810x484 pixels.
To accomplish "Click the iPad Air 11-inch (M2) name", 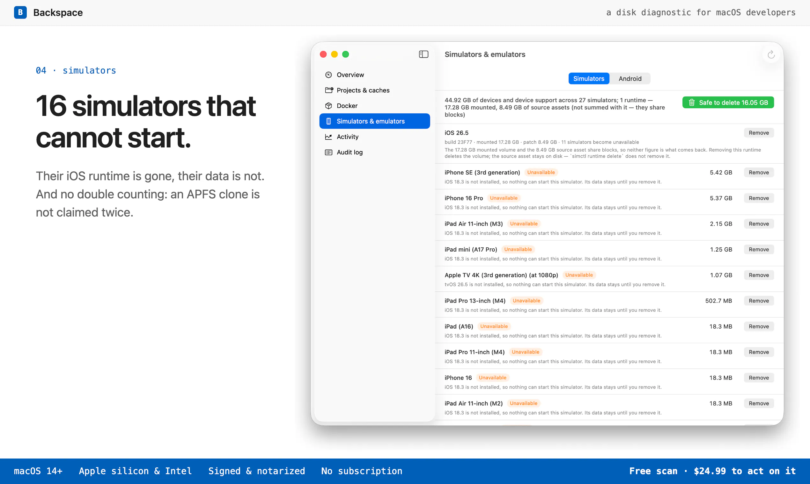I will (x=474, y=403).
